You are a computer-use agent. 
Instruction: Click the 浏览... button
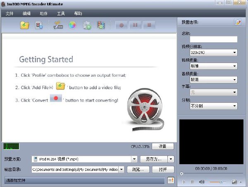[x=138, y=170]
